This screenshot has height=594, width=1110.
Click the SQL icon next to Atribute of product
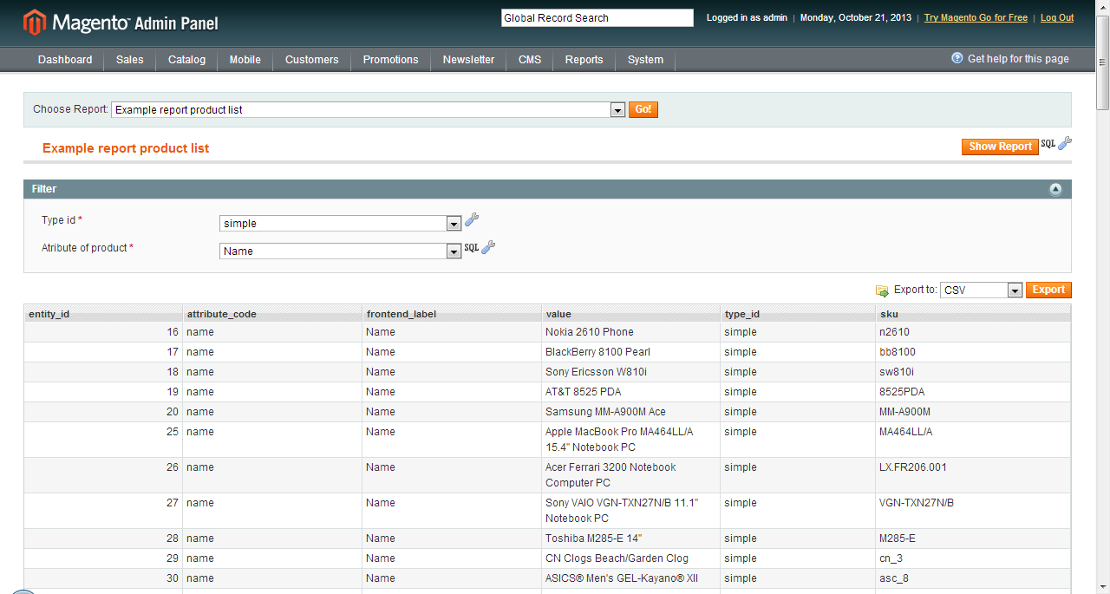click(471, 248)
